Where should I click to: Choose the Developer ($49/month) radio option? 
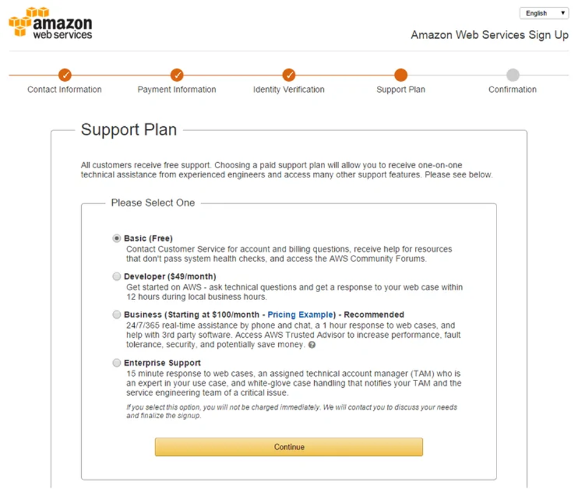click(117, 276)
